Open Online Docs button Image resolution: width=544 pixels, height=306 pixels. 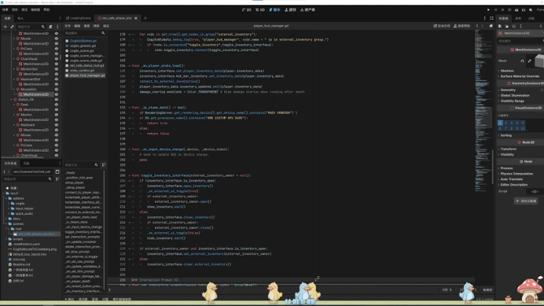pos(441,26)
